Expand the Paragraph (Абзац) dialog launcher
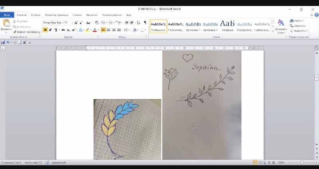319x169 pixels. (146, 37)
